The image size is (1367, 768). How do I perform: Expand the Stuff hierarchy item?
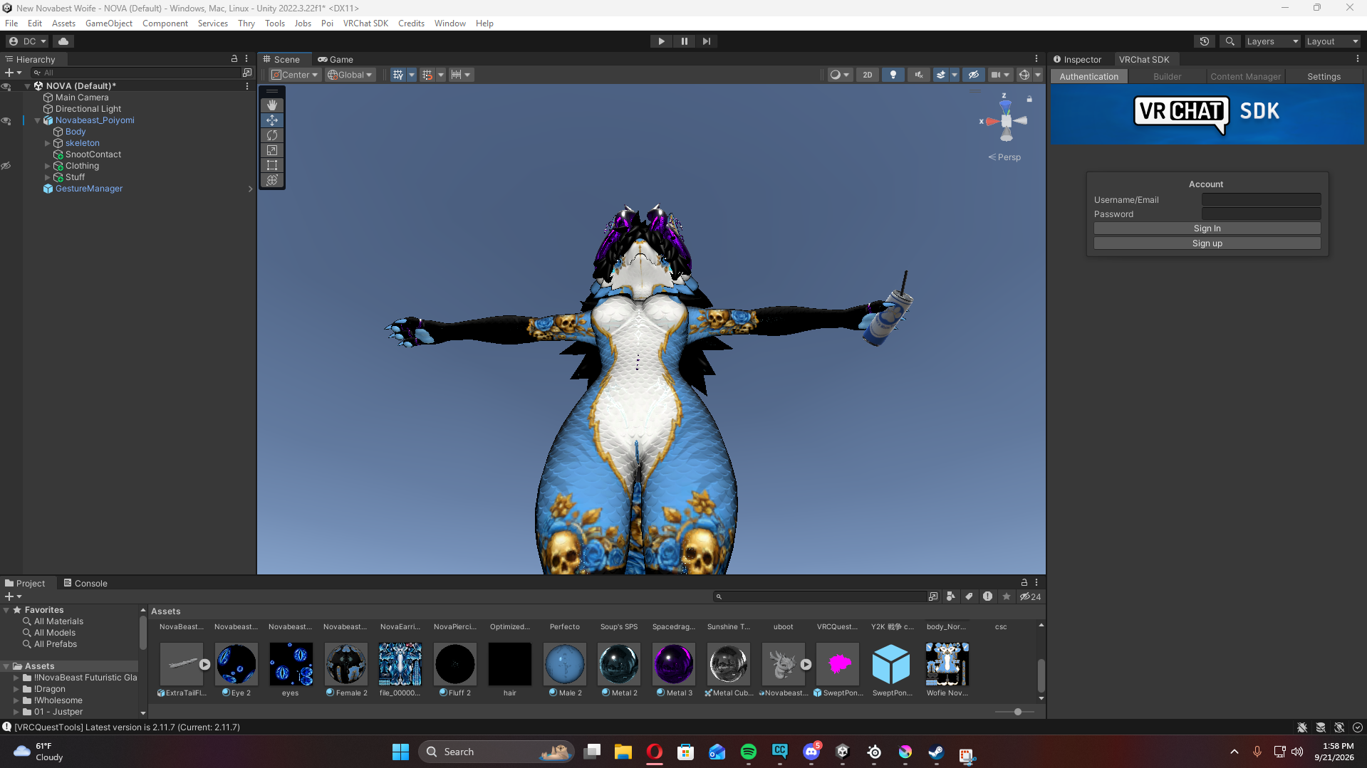pos(48,177)
